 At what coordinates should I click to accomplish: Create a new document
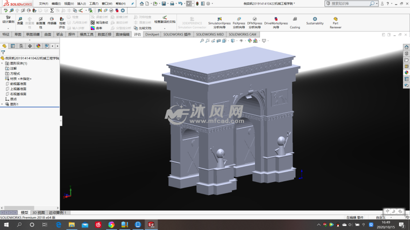[147, 3]
